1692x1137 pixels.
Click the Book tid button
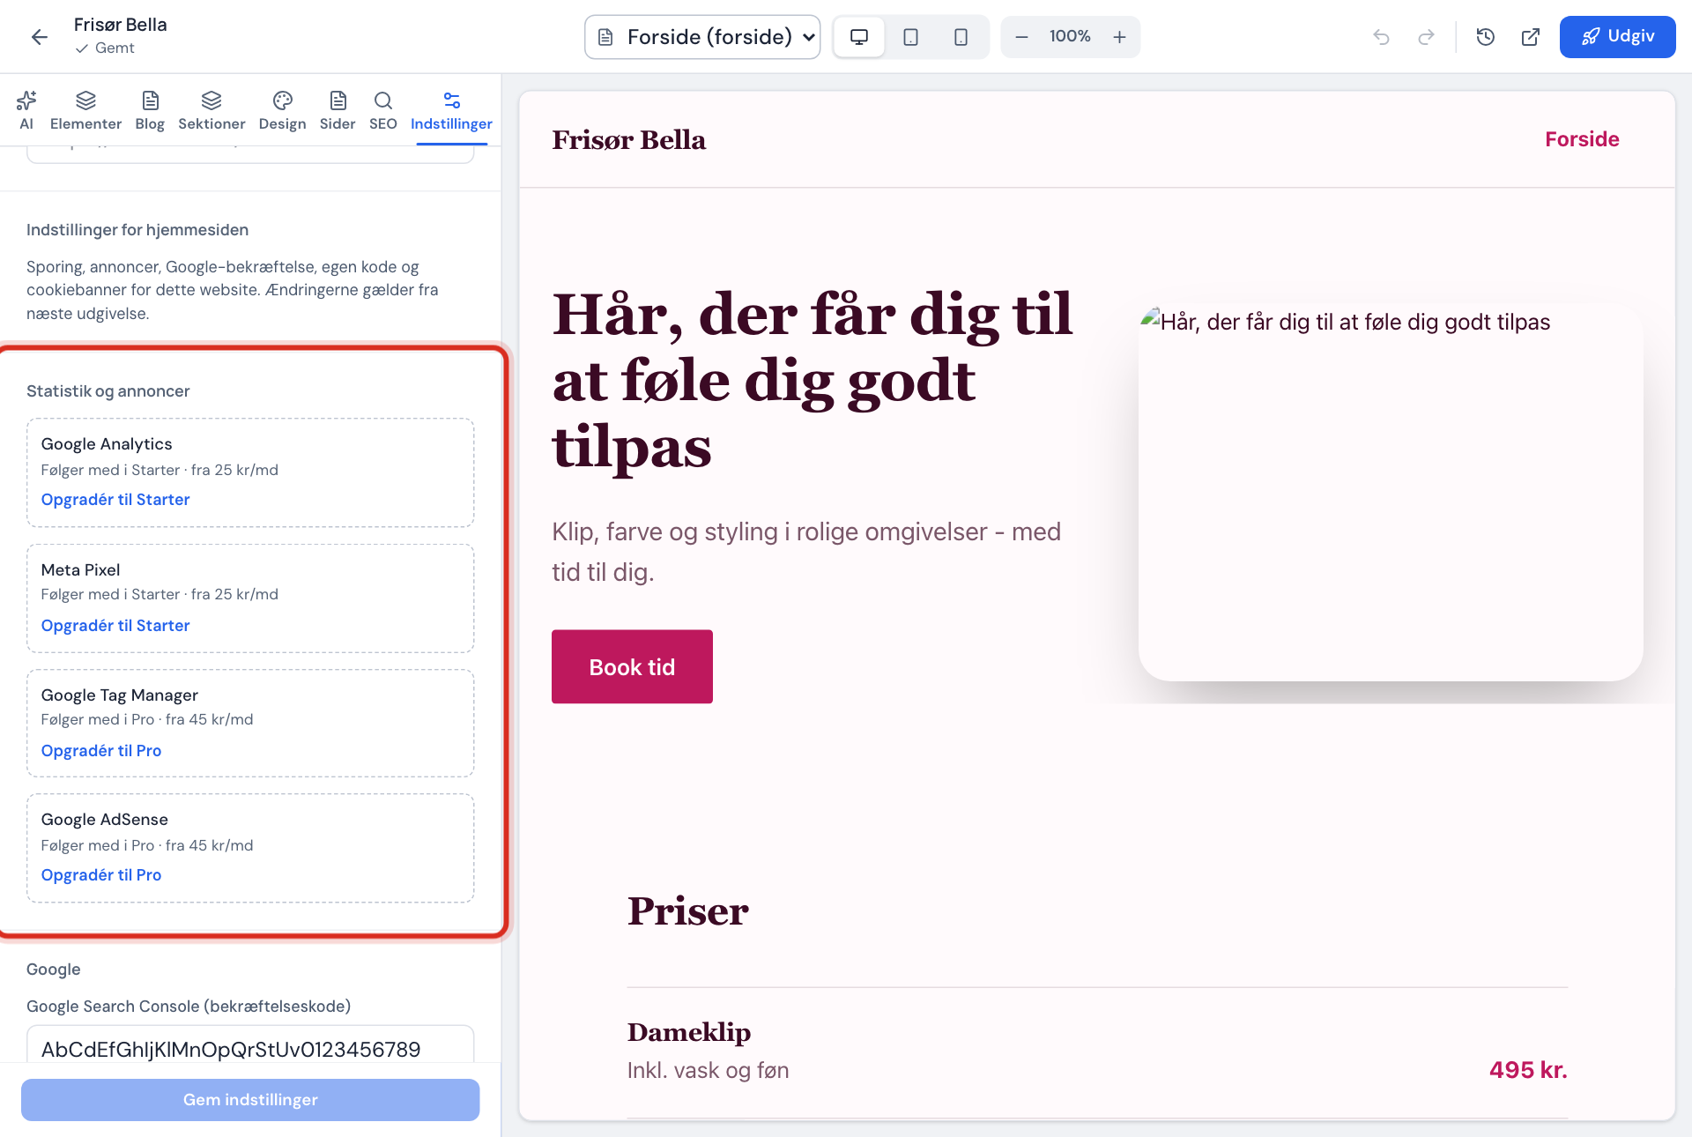632,666
